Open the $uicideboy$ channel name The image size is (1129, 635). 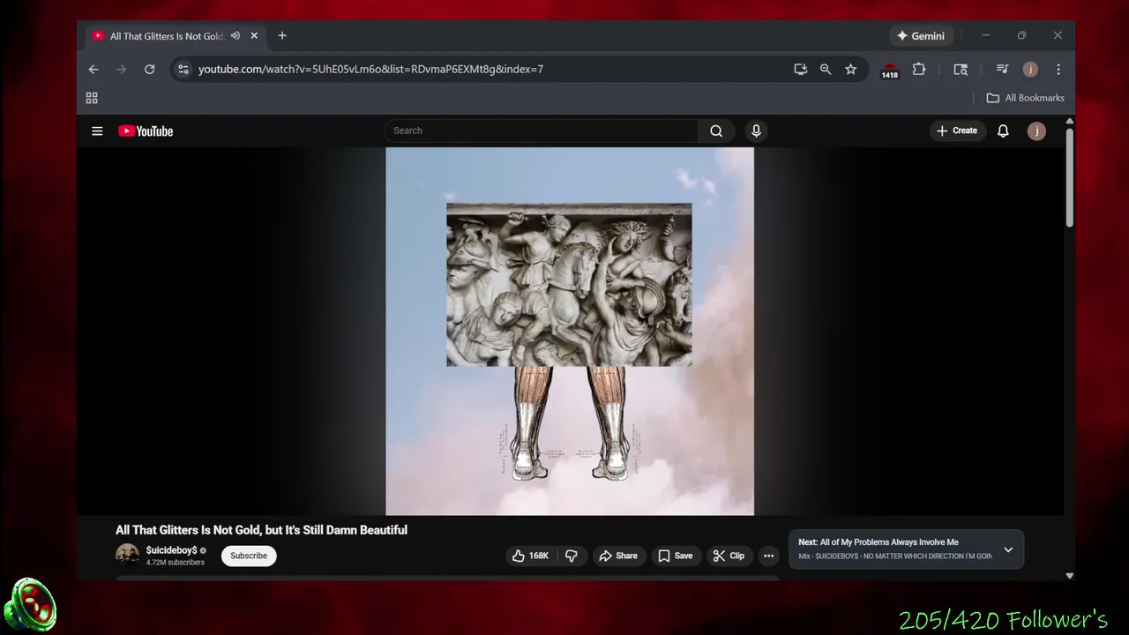click(x=171, y=550)
